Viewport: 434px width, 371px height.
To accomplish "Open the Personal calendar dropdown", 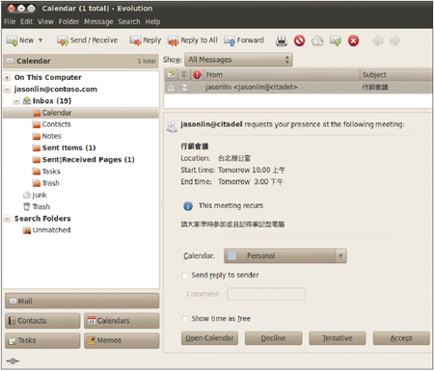I will coord(285,255).
